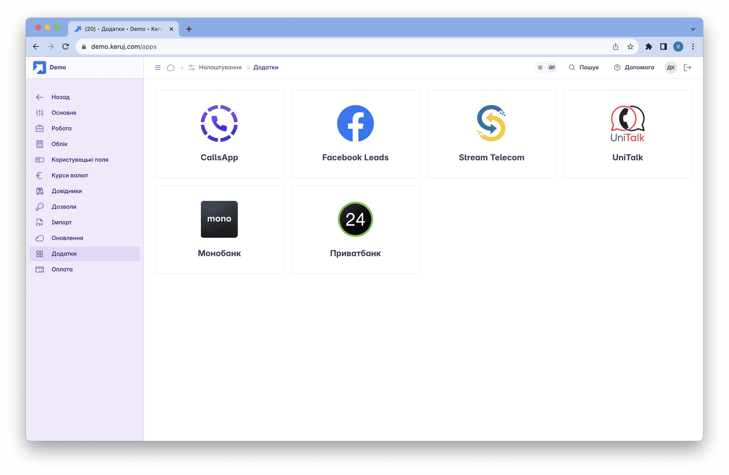Select Додатки in the sidebar
This screenshot has width=729, height=475.
coord(85,254)
